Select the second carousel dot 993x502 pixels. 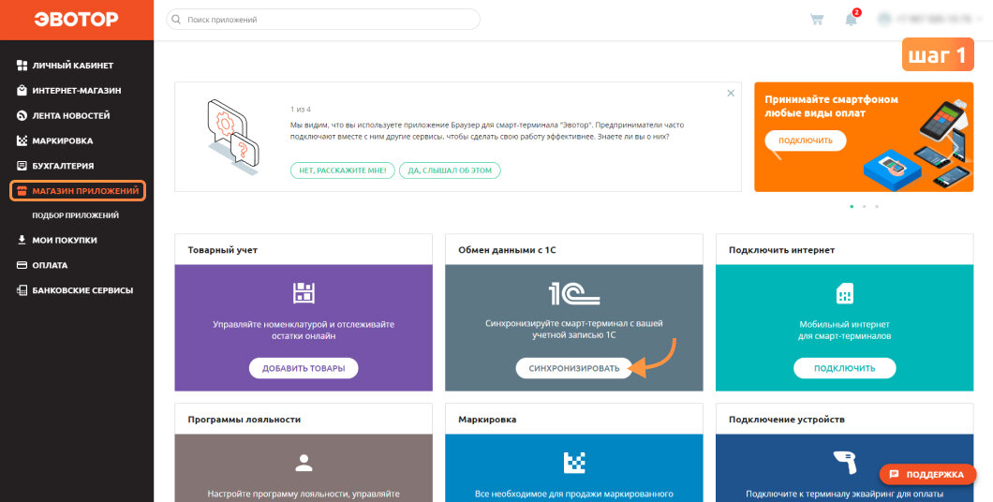tap(864, 206)
